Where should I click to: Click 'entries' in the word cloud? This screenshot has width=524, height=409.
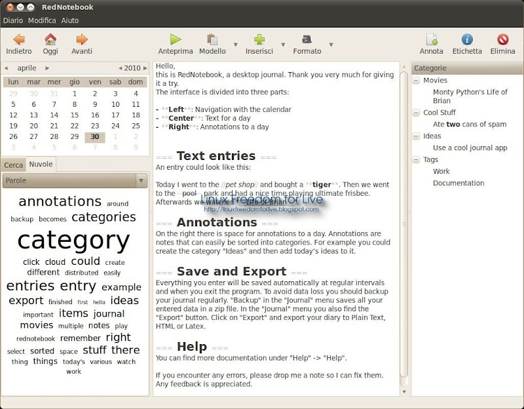coord(30,286)
